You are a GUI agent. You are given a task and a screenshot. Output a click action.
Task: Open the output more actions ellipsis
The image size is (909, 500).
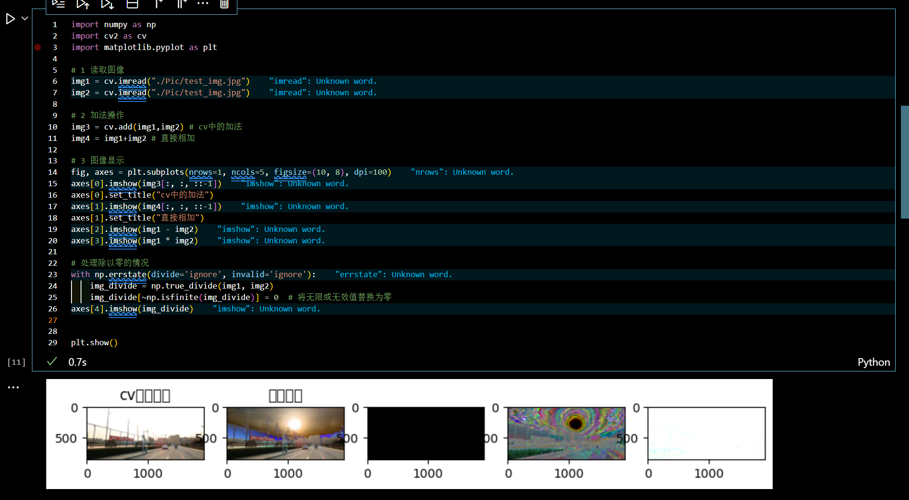point(13,387)
